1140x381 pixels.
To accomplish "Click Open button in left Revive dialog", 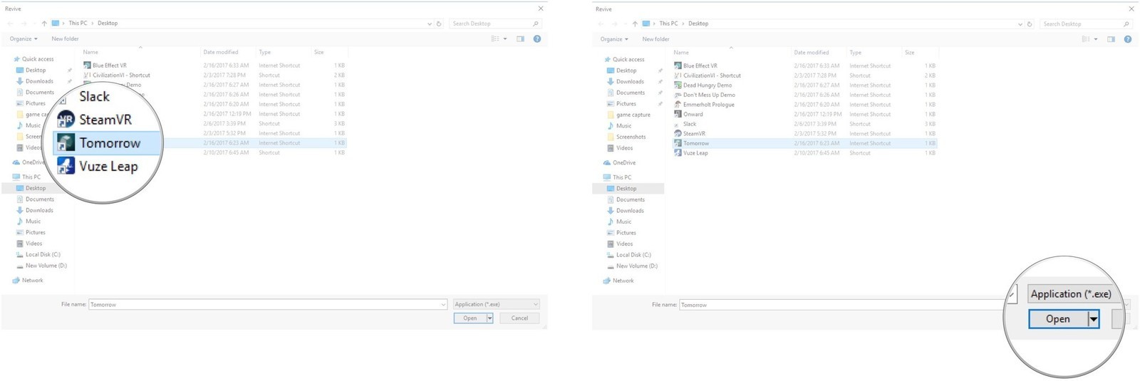I will 470,318.
